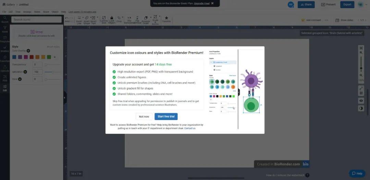Open the Share button
This screenshot has height=180, width=370.
[x=306, y=4]
